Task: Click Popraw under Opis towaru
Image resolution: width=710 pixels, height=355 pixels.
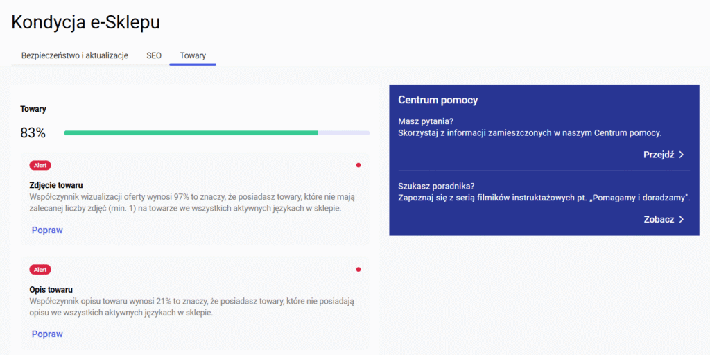Action: tap(47, 334)
